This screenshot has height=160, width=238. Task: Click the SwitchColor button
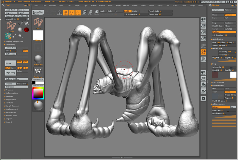click(38, 85)
